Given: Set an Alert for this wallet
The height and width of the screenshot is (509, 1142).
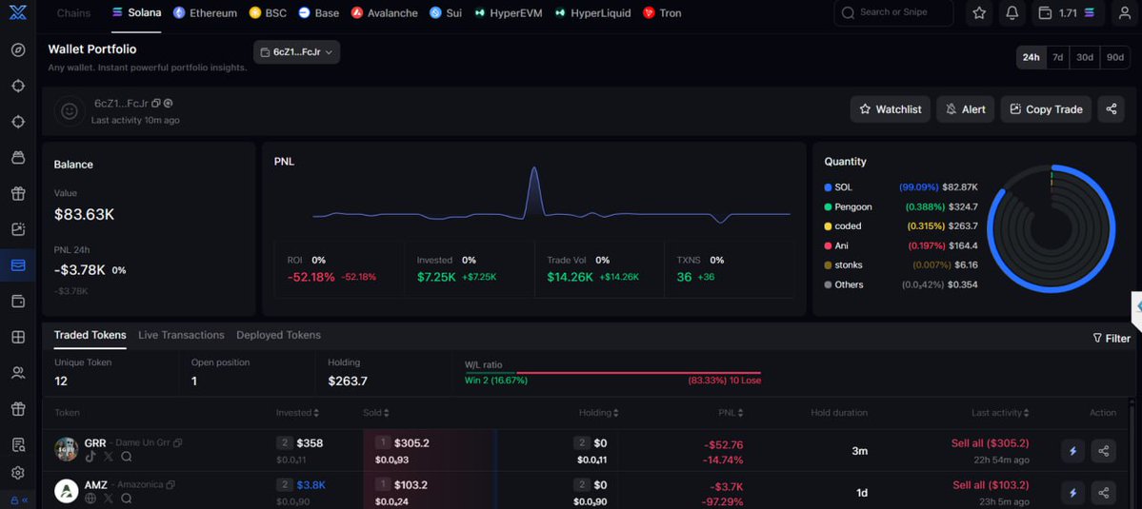Looking at the screenshot, I should point(965,109).
